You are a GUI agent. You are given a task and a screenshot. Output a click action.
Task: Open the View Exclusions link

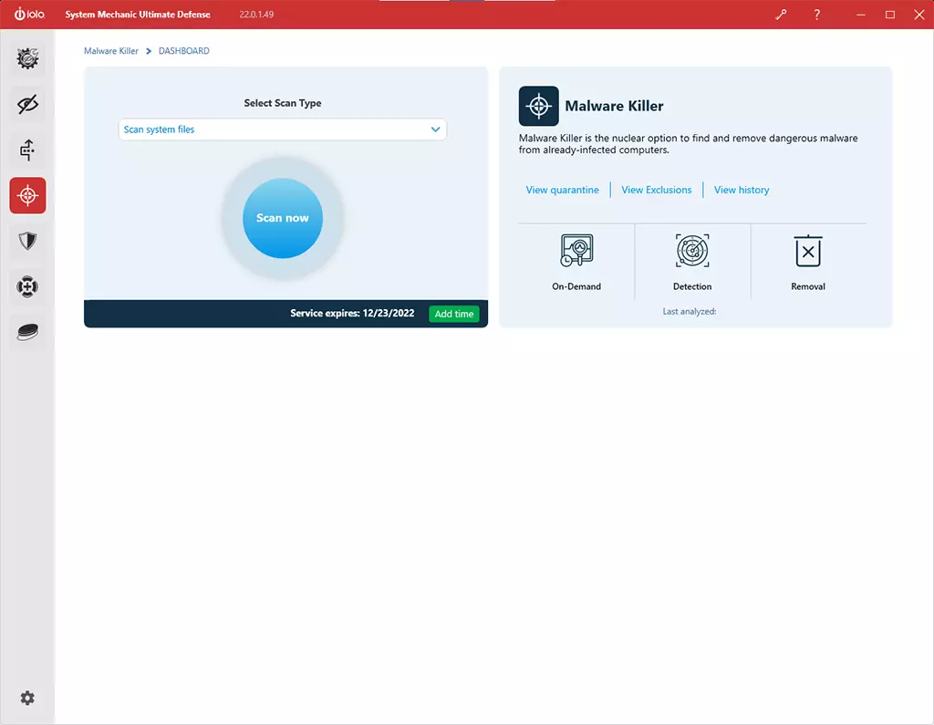[x=657, y=190]
